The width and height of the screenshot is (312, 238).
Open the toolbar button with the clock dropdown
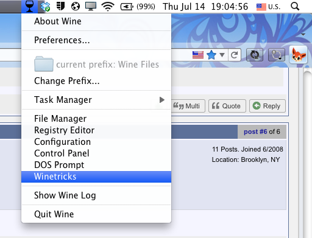coord(277,55)
